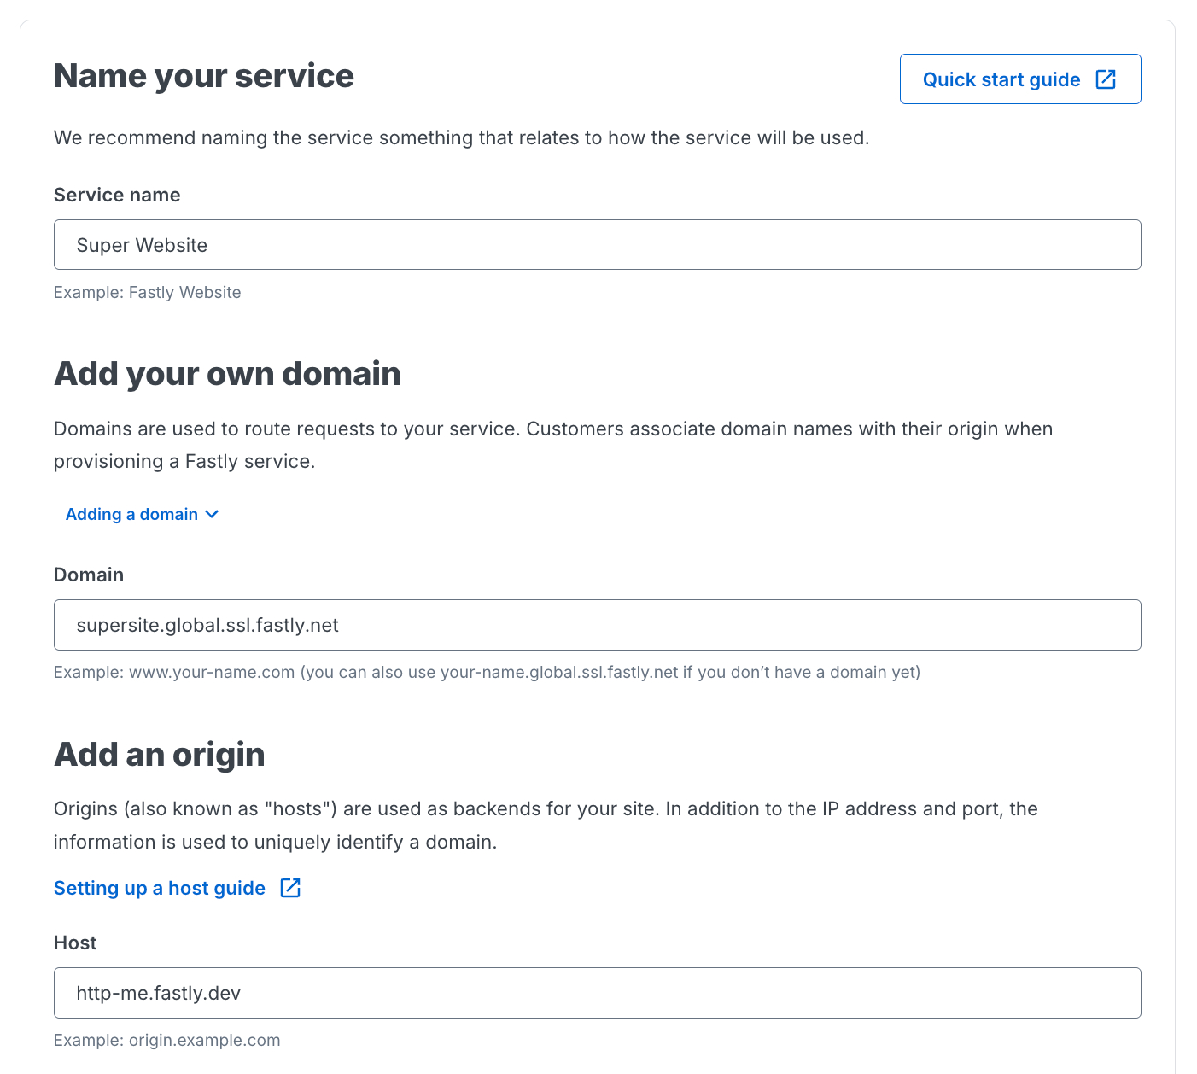1197x1074 pixels.
Task: Expand the Adding a domain section
Action: pos(142,514)
